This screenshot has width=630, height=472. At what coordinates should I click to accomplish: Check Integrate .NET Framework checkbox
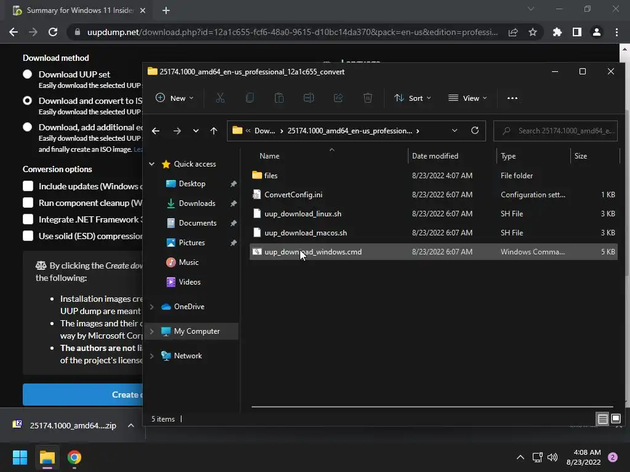pyautogui.click(x=28, y=219)
